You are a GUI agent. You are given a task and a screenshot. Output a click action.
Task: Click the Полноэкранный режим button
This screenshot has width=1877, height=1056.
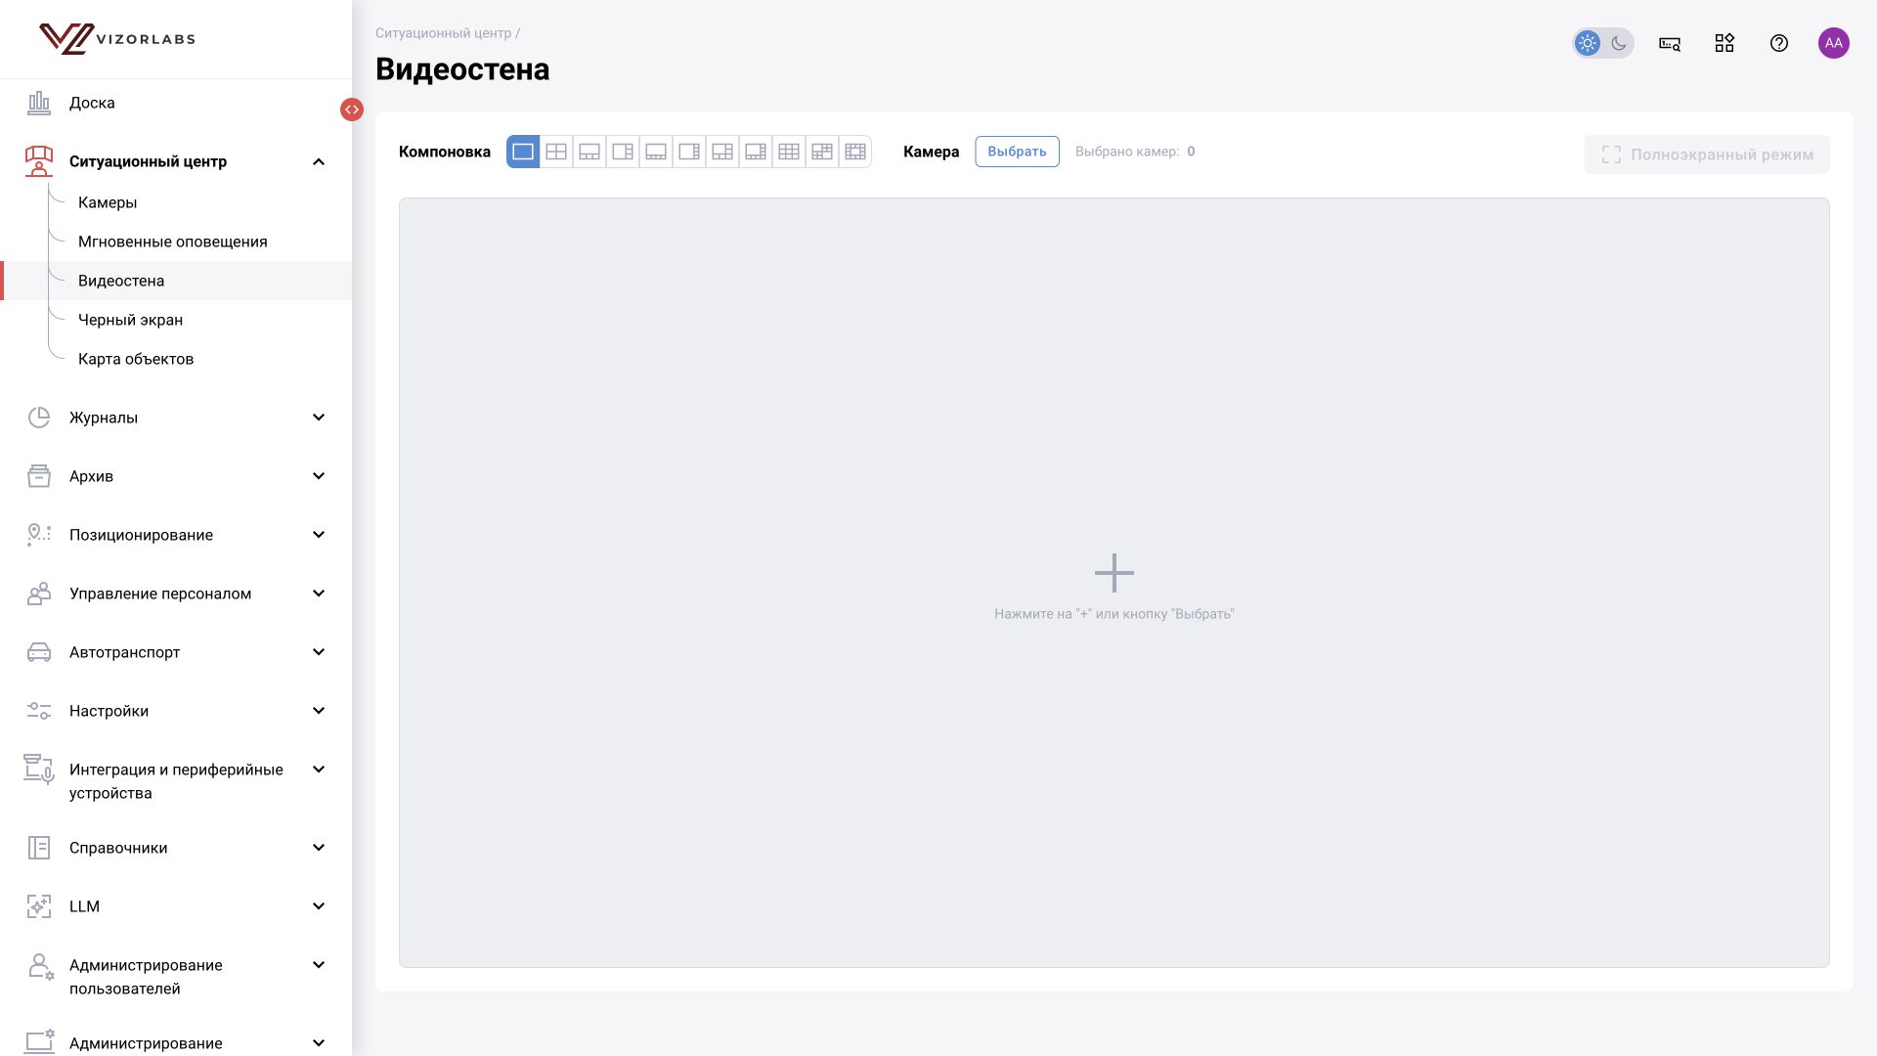pyautogui.click(x=1707, y=154)
